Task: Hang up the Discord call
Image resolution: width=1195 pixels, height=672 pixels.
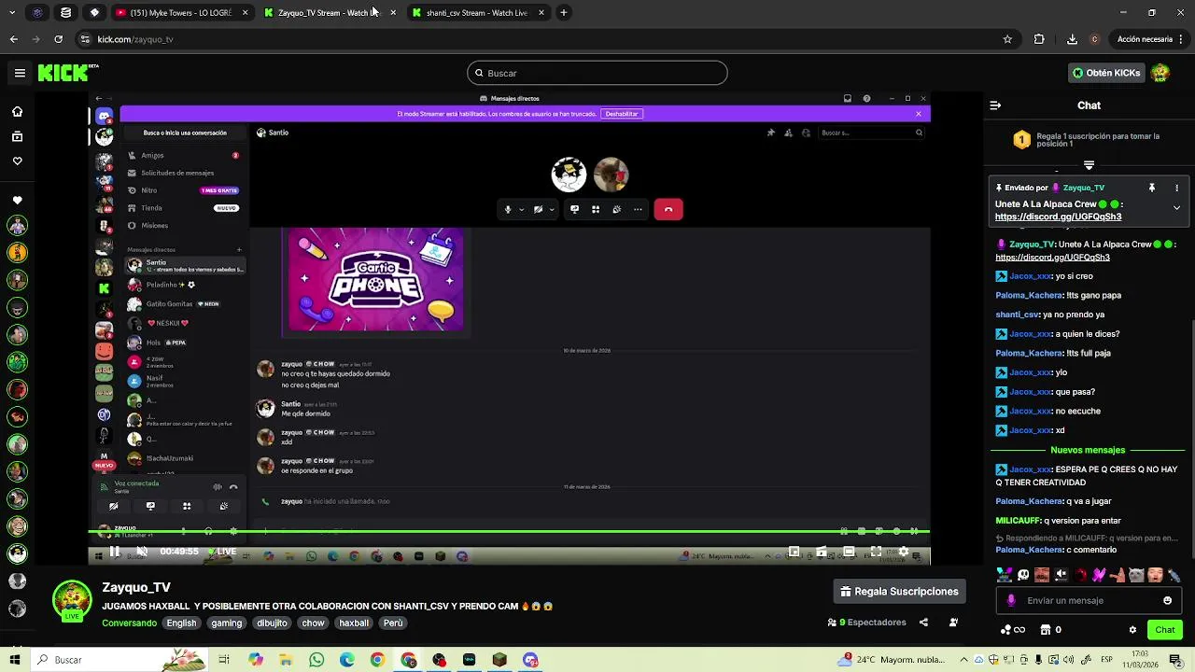Action: (668, 209)
